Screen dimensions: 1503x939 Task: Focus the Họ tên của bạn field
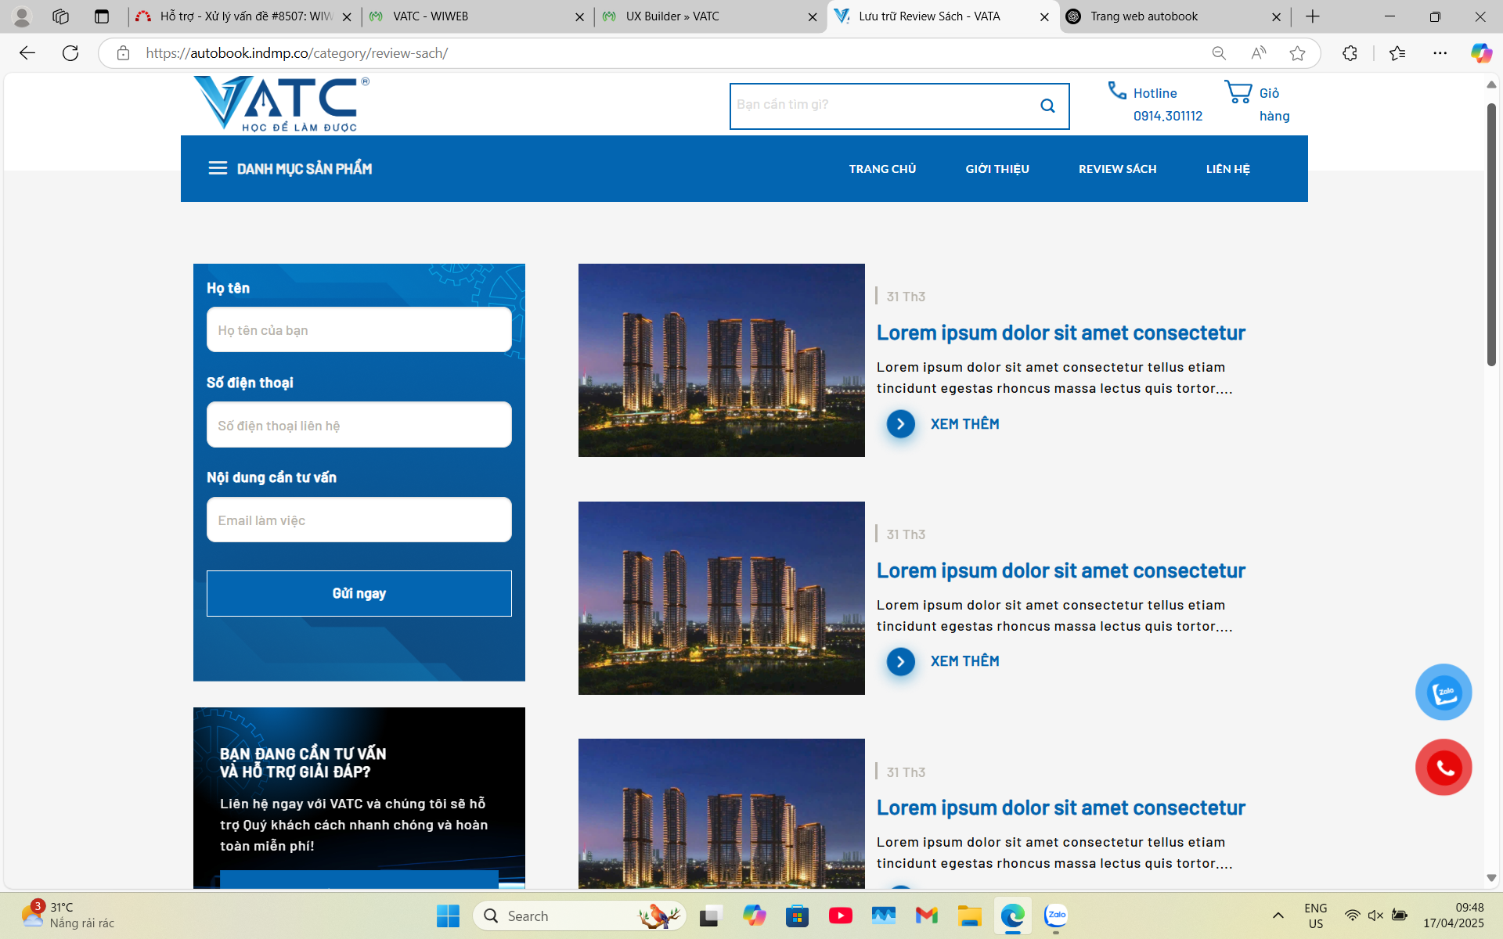point(359,329)
